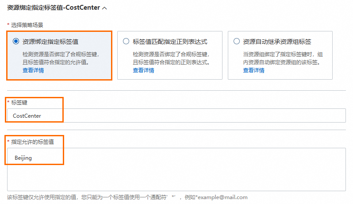Collapse the 资源绑定指定标签值-CostCenter section chevron
The image size is (353, 204).
tap(104, 8)
